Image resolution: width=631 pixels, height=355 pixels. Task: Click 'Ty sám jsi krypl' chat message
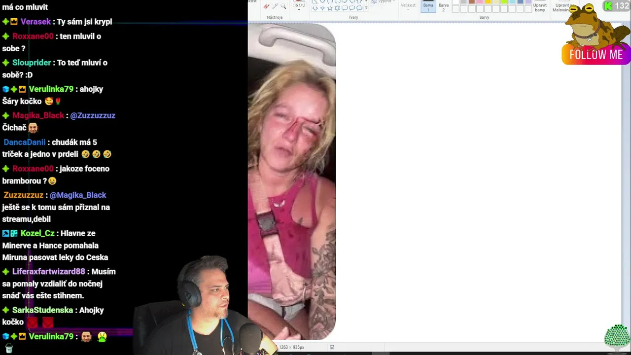84,22
